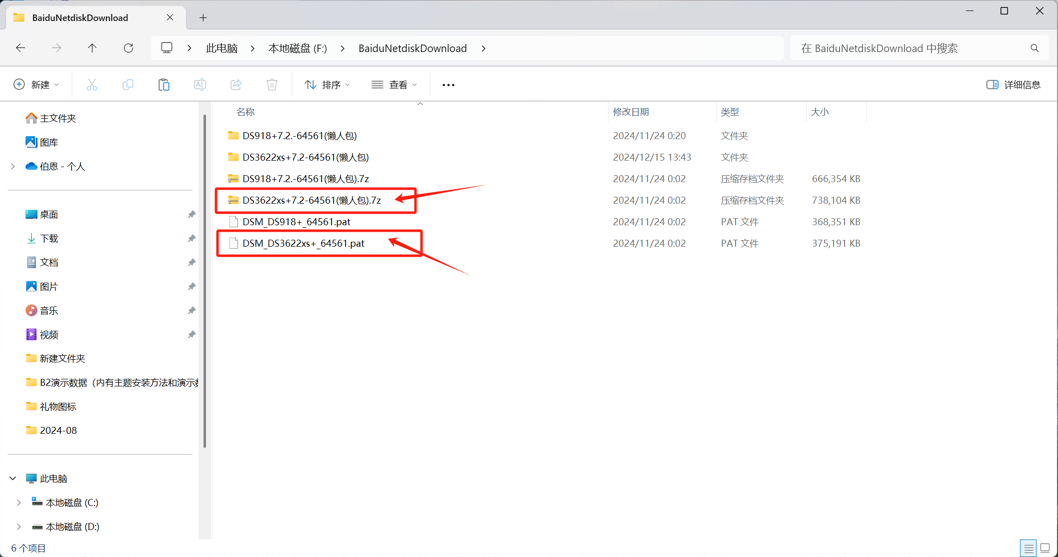This screenshot has width=1058, height=557.
Task: Click the navigation pane vertical scrollbar
Action: (x=204, y=280)
